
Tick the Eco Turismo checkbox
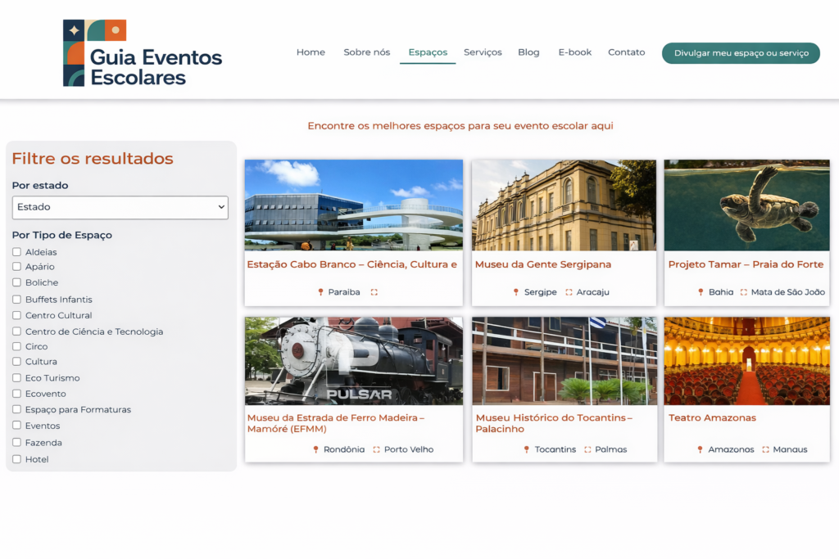tap(16, 378)
